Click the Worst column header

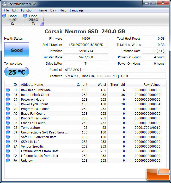point(98,85)
